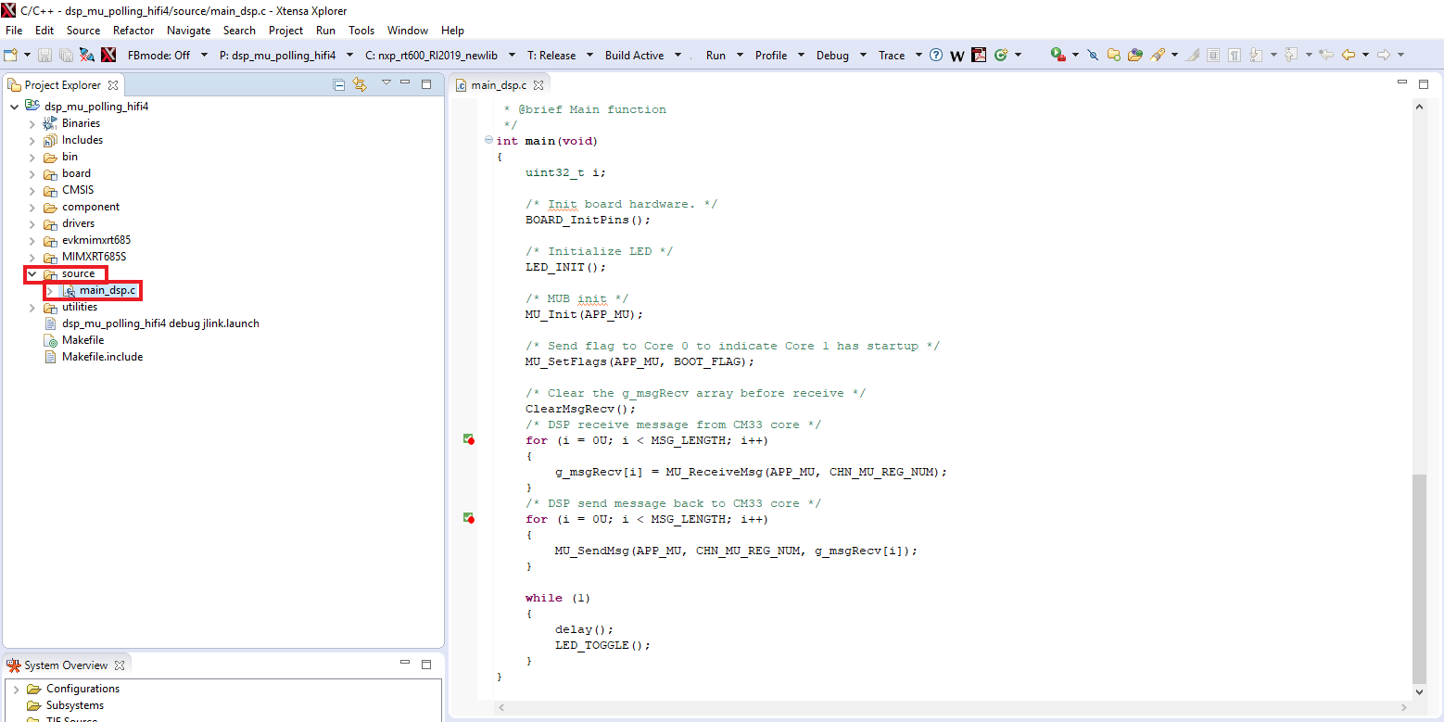Toggle breakpoint on the first for loop

click(469, 440)
